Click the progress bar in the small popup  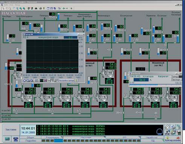click(156, 85)
